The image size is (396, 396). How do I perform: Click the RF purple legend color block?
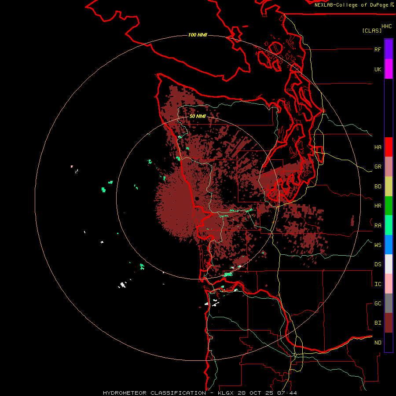[x=389, y=49]
